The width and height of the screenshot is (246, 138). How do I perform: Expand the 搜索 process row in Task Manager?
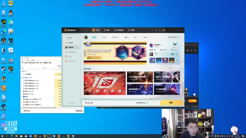pyautogui.click(x=22, y=97)
